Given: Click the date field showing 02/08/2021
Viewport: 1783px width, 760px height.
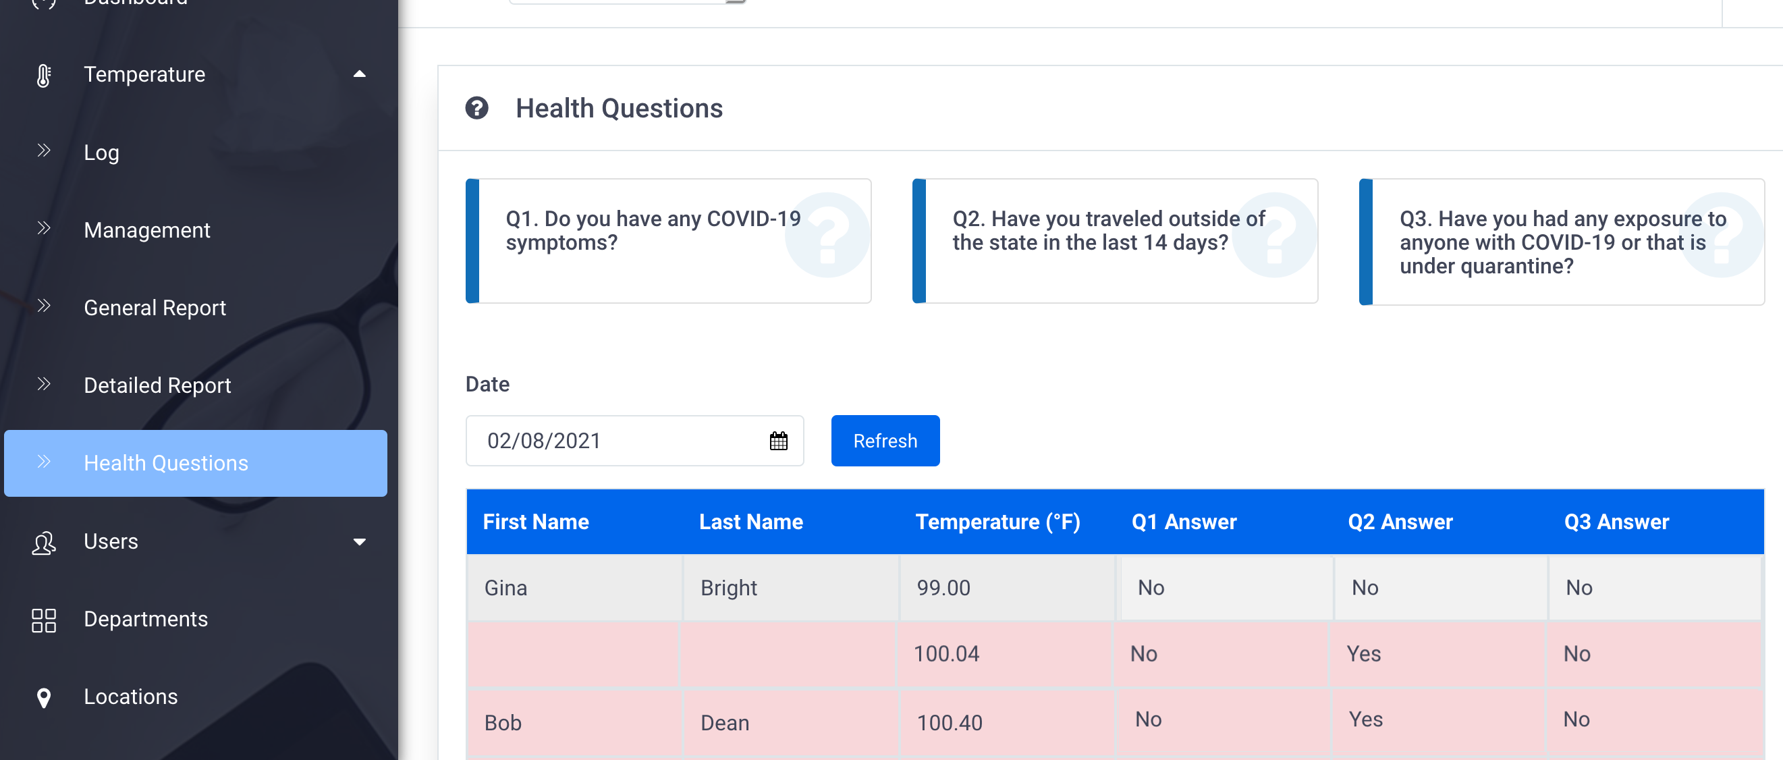Looking at the screenshot, I should [634, 441].
